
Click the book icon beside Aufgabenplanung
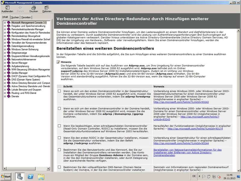(x=9, y=66)
